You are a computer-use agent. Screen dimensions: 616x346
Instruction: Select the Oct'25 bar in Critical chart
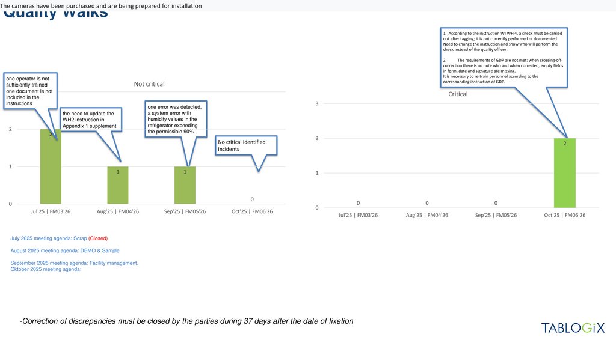coord(564,174)
